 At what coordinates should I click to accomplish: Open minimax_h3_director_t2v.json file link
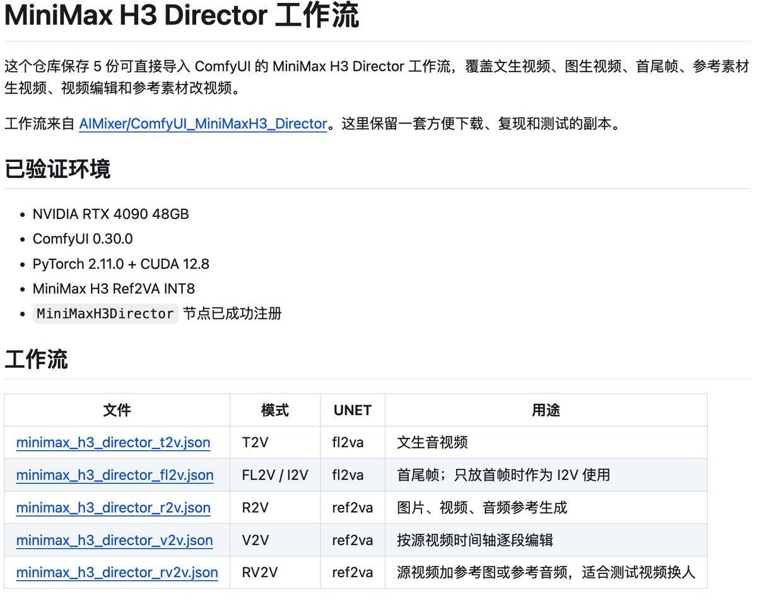click(x=113, y=442)
